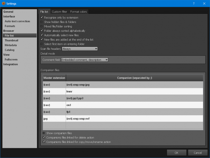Expand the Comment field dropdown
The width and height of the screenshot is (210, 158).
coord(85,60)
